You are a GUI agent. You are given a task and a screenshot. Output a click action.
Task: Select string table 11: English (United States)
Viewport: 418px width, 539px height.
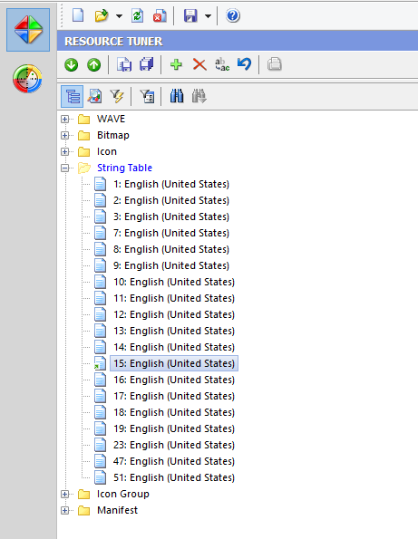click(x=174, y=298)
